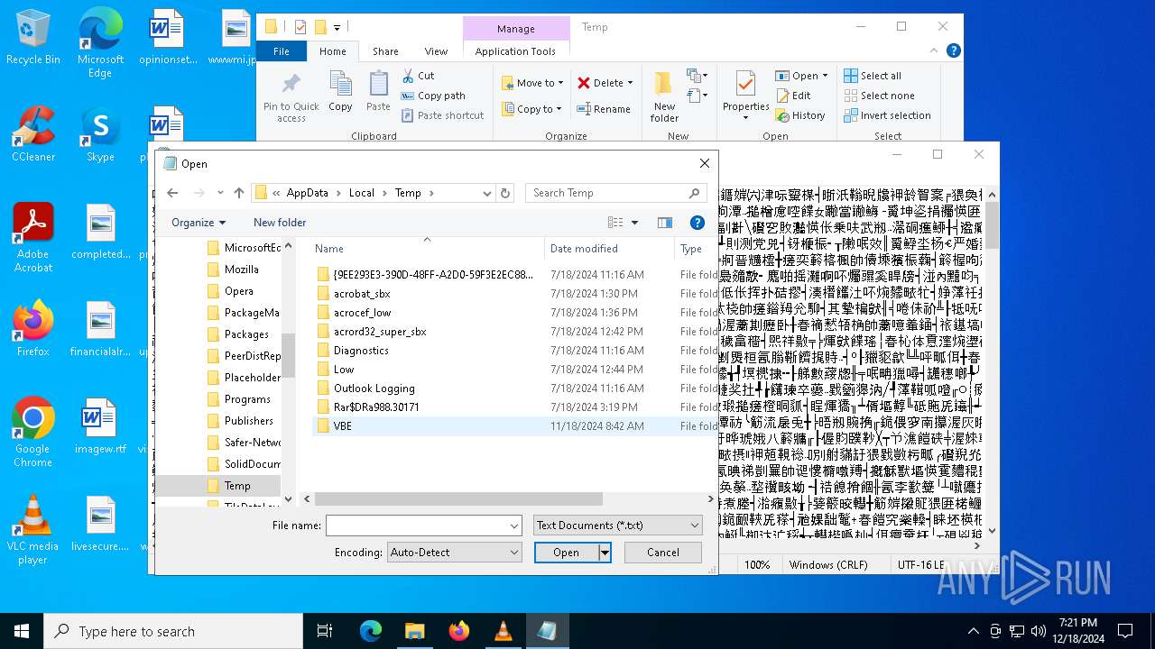This screenshot has width=1155, height=649.
Task: Open the Organize dropdown in dialog
Action: tap(199, 223)
